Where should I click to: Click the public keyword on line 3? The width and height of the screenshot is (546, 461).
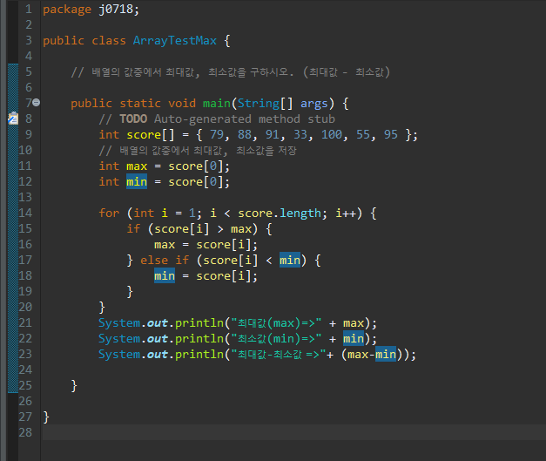pyautogui.click(x=64, y=41)
